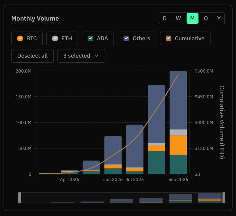Click the 150.0M left axis value

coord(24,97)
